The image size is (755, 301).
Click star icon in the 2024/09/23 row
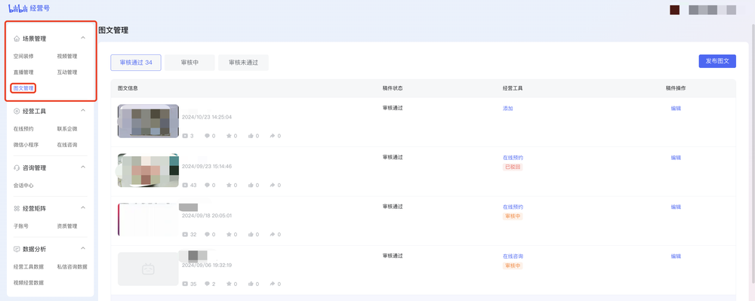(x=229, y=185)
